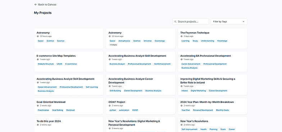Select the Goals tag
The image size is (282, 132).
223,129
